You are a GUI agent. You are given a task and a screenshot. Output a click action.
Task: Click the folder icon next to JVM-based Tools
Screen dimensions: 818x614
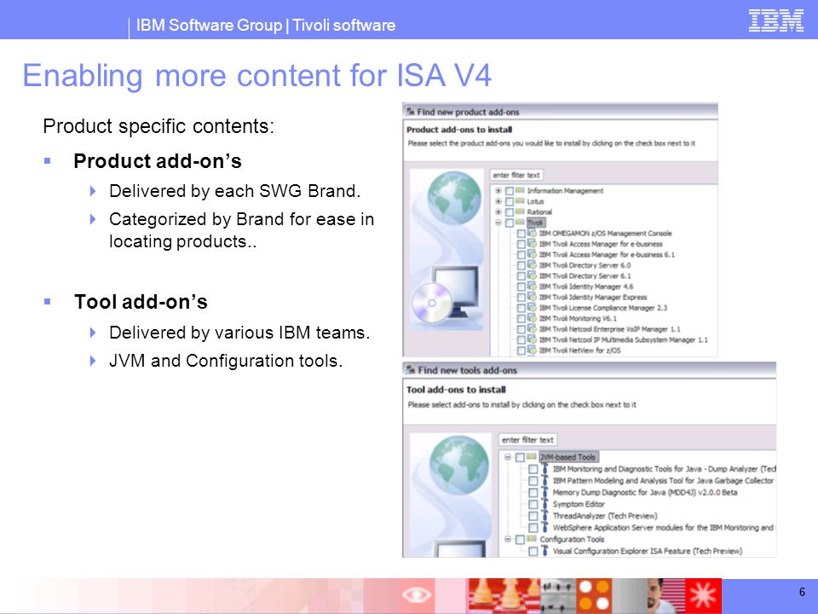531,456
